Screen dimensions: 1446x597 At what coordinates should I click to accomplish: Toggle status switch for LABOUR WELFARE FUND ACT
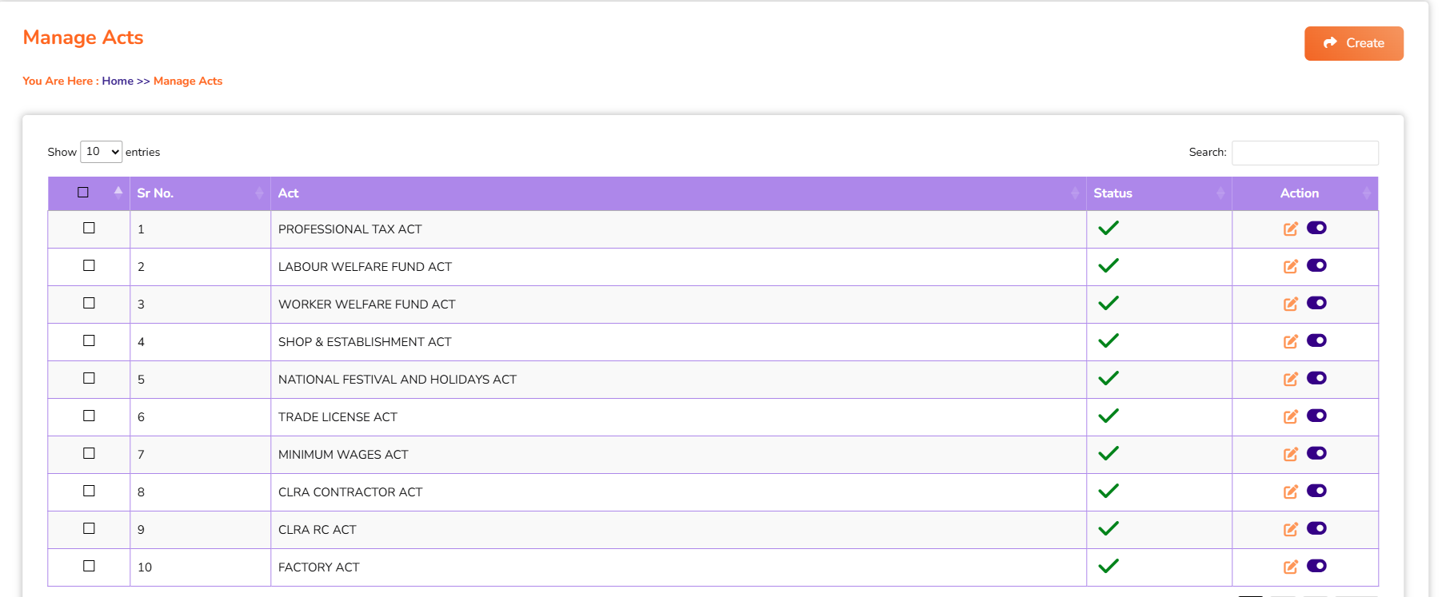1316,265
